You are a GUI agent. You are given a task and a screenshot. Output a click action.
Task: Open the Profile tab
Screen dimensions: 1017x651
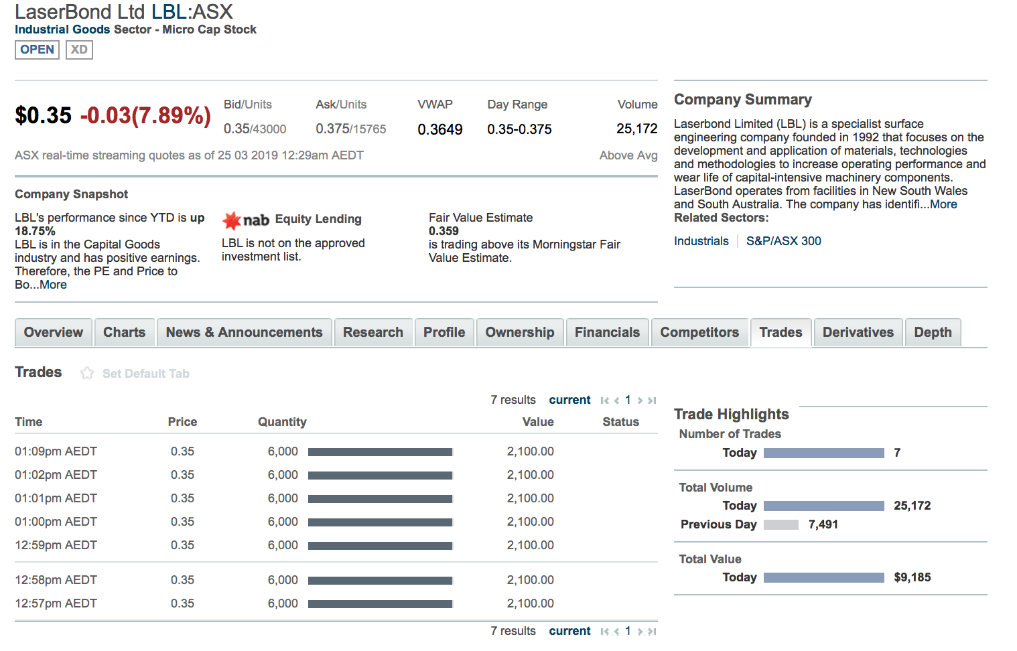pyautogui.click(x=444, y=333)
